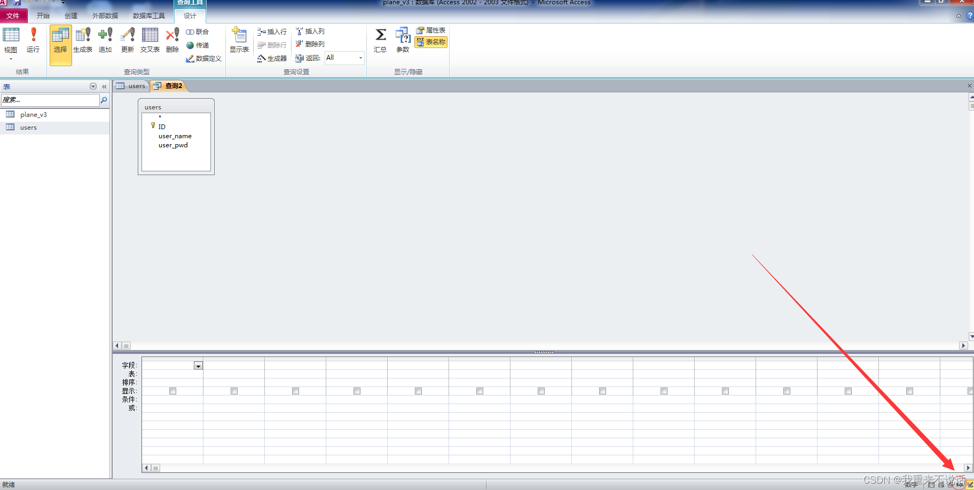Click 插入行 insert rows
The image size is (974, 490).
click(272, 32)
